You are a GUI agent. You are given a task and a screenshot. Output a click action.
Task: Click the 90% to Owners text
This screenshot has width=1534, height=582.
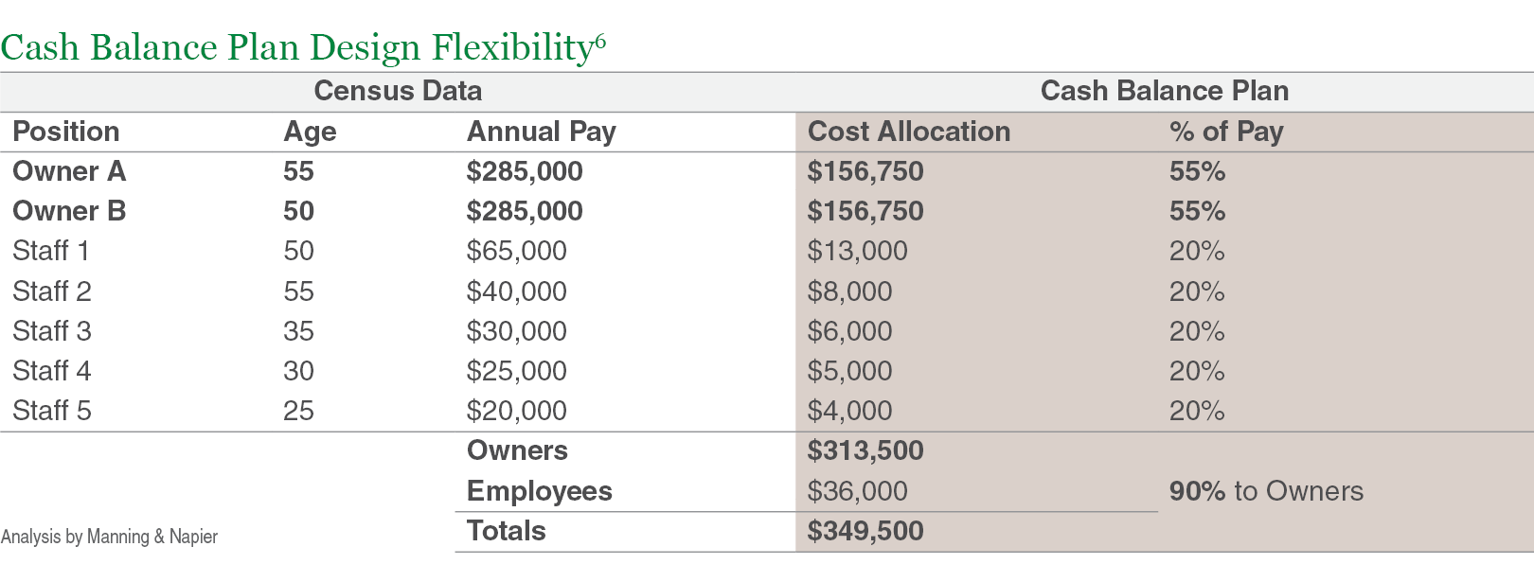(1266, 491)
